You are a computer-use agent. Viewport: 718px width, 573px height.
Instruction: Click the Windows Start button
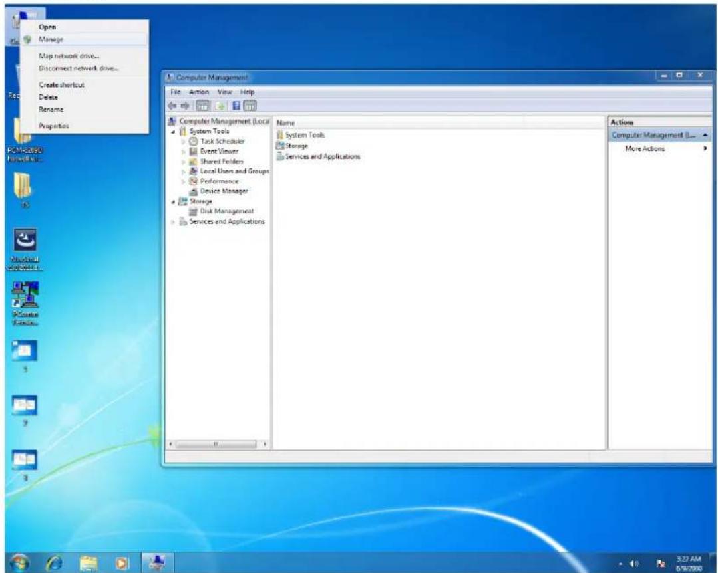pos(20,563)
